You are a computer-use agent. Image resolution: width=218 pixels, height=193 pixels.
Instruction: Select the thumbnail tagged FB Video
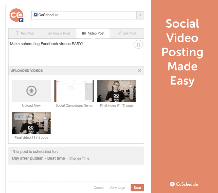31,123
